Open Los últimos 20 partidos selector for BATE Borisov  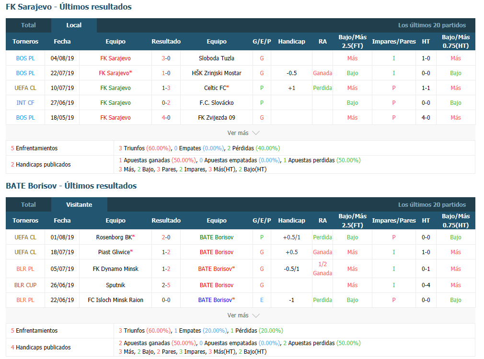[432, 204]
